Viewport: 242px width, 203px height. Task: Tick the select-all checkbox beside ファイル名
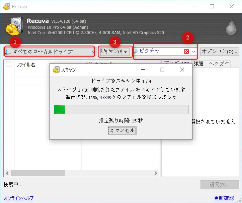9,64
